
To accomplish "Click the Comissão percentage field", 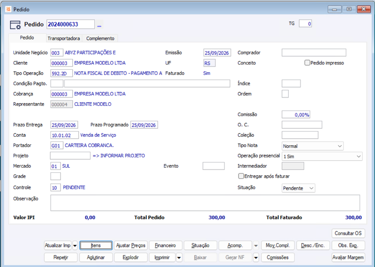I will tap(296, 114).
